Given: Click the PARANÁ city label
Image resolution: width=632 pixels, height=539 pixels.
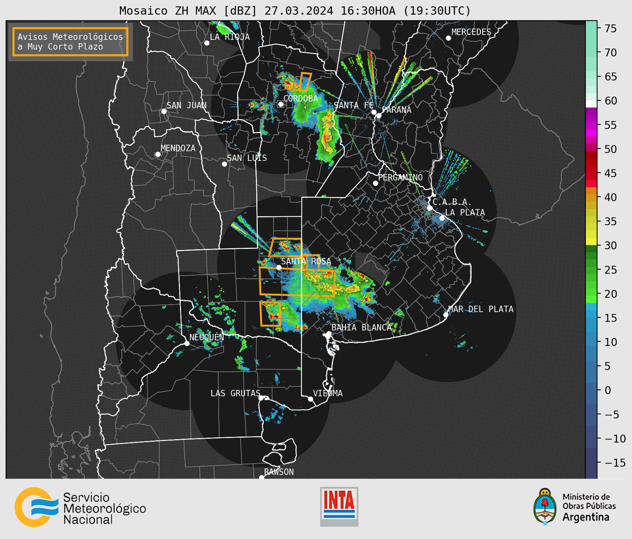Looking at the screenshot, I should point(396,110).
